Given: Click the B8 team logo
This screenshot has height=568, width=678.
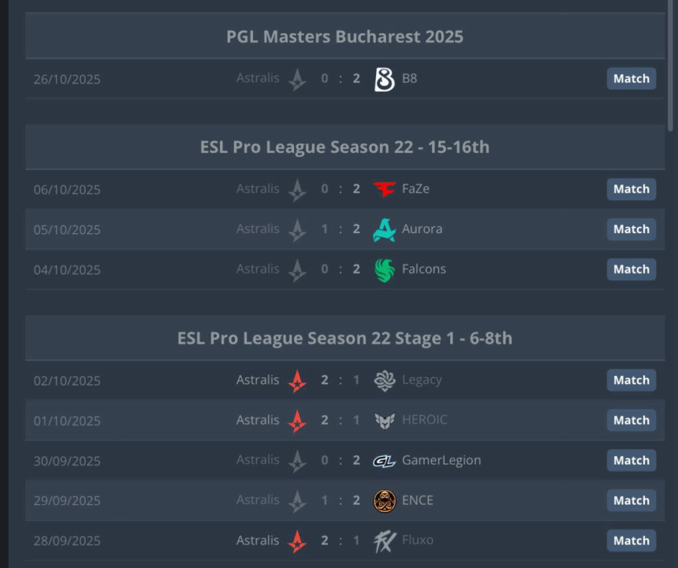Looking at the screenshot, I should 384,79.
